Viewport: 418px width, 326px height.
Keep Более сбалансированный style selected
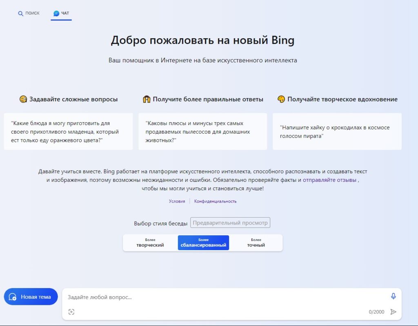pyautogui.click(x=203, y=242)
